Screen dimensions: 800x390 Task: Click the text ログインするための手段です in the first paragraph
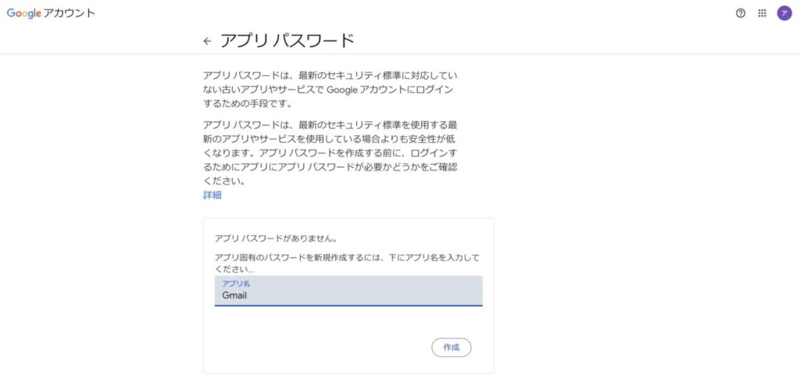point(242,104)
